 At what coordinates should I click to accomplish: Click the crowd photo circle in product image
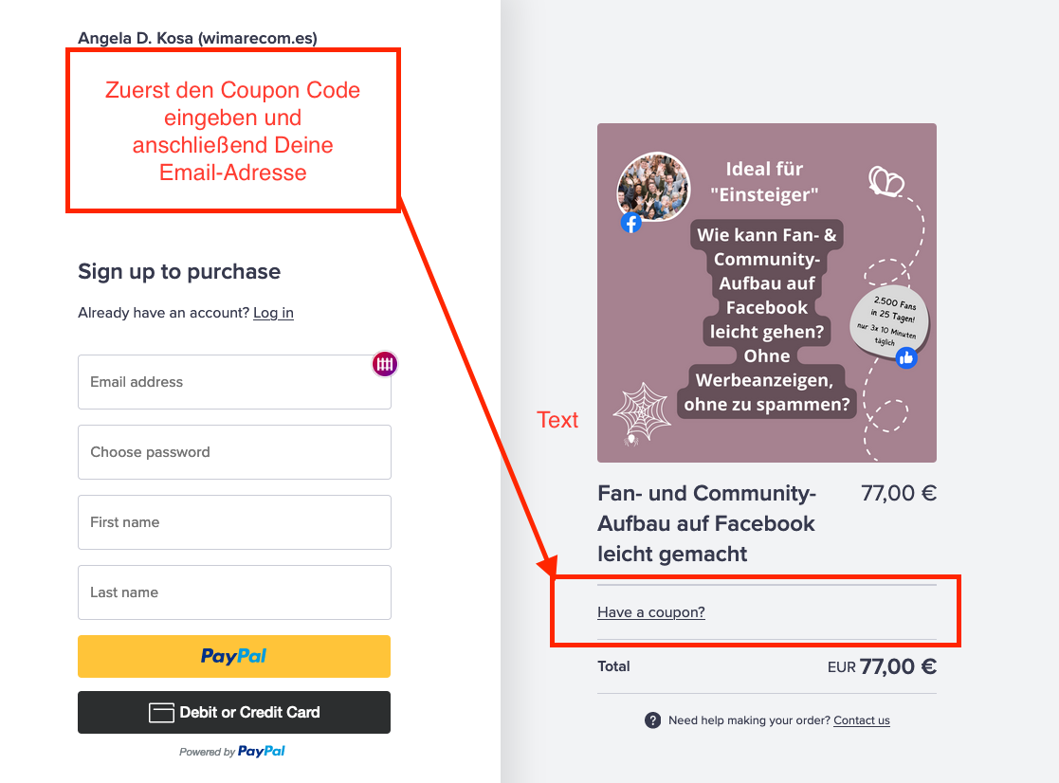pyautogui.click(x=653, y=187)
